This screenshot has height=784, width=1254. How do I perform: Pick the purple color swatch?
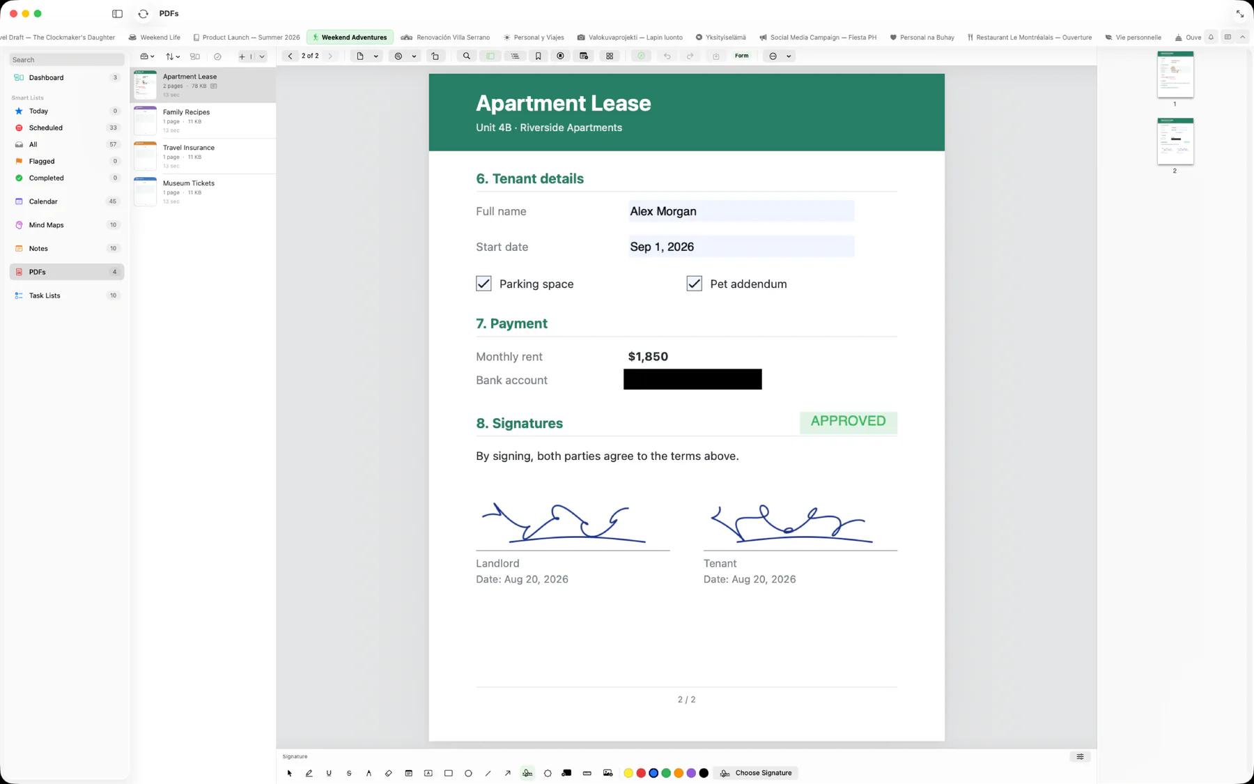click(691, 773)
